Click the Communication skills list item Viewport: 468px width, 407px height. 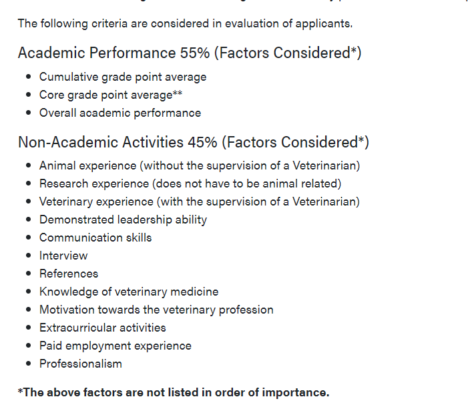95,238
